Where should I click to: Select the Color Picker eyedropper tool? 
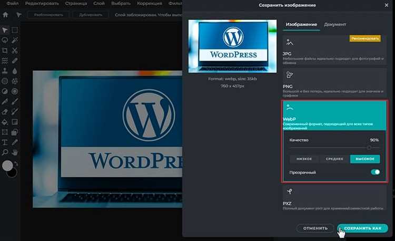[x=15, y=142]
